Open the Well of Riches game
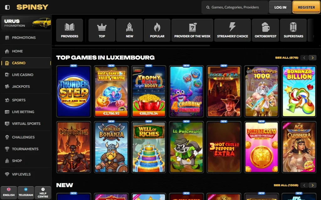The height and width of the screenshot is (200, 321). point(149,147)
